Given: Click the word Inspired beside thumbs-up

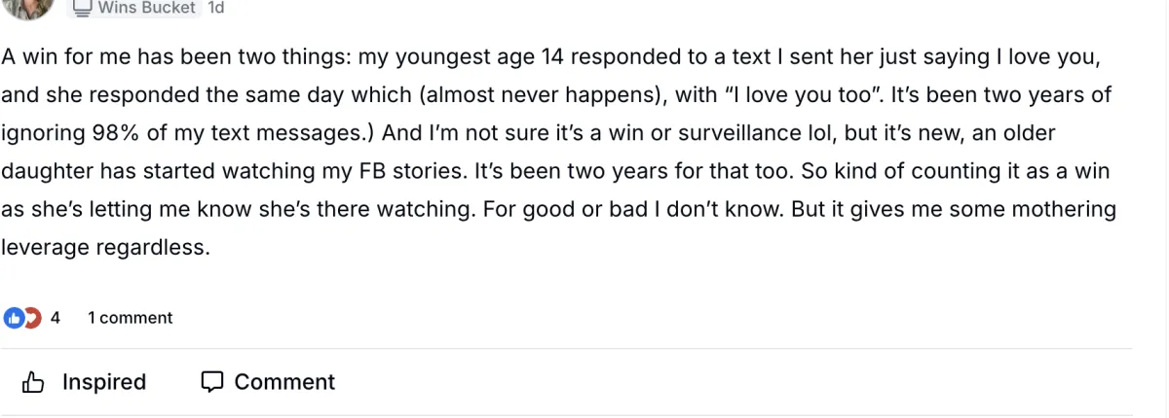Looking at the screenshot, I should (x=104, y=382).
